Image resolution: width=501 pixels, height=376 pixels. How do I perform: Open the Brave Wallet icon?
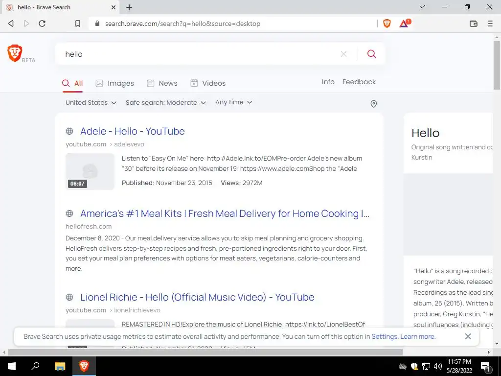click(474, 23)
